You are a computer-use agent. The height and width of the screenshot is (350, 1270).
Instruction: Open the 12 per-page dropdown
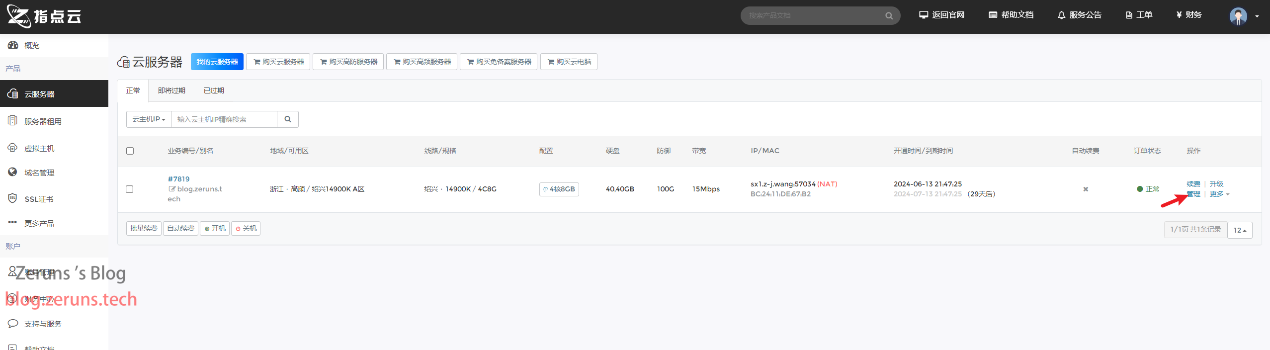[x=1240, y=230]
